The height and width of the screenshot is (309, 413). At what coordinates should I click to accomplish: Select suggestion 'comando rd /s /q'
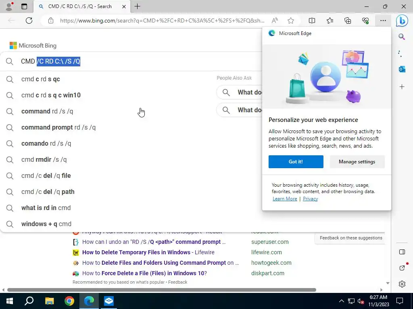pyautogui.click(x=46, y=144)
